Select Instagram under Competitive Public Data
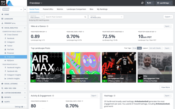 click(x=11, y=42)
